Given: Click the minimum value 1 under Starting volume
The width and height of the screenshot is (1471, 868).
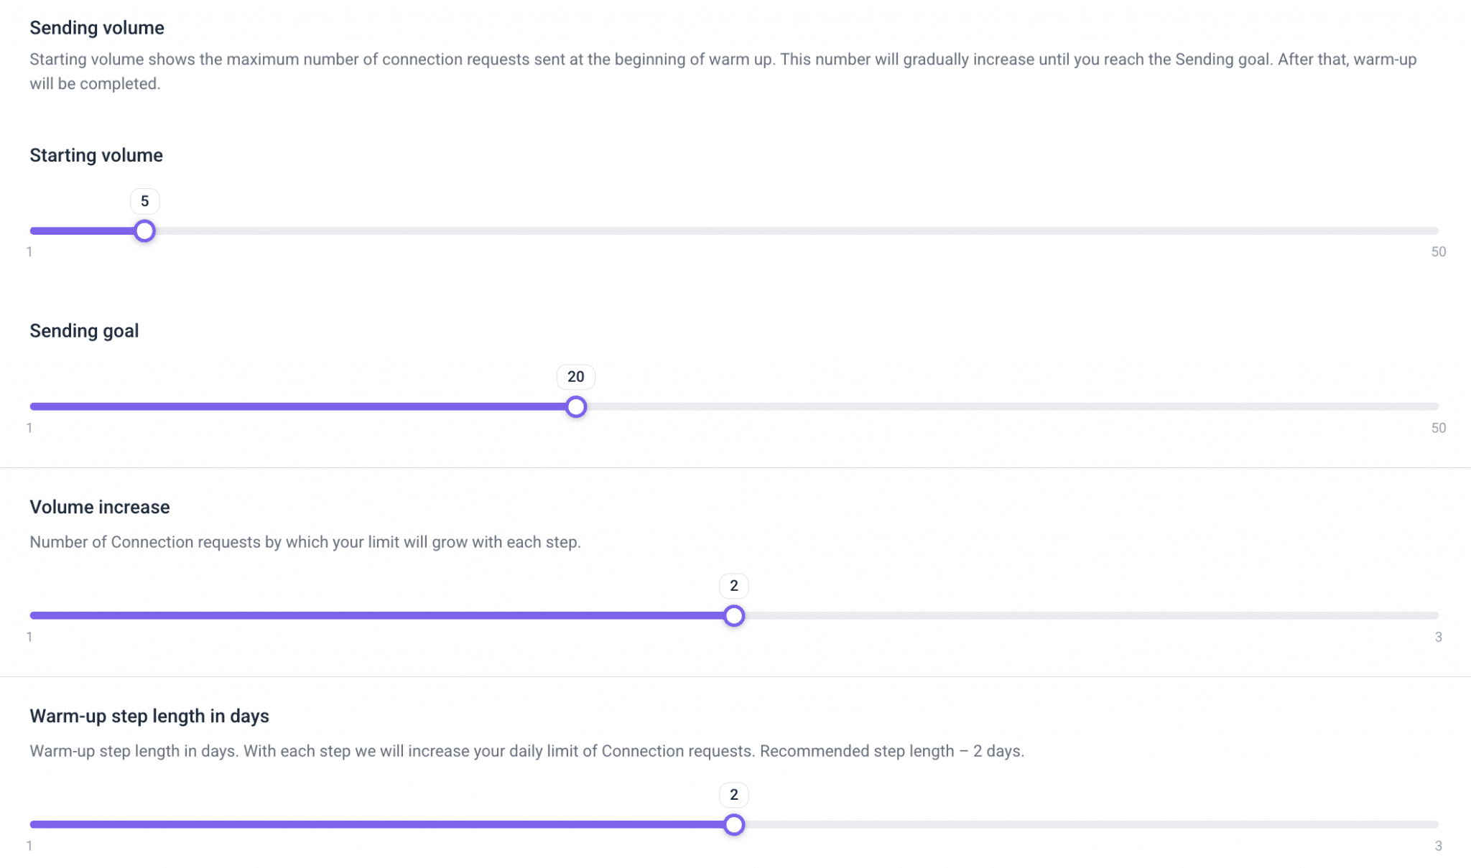Looking at the screenshot, I should [30, 252].
